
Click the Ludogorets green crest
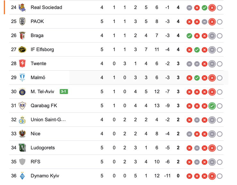(x=22, y=148)
